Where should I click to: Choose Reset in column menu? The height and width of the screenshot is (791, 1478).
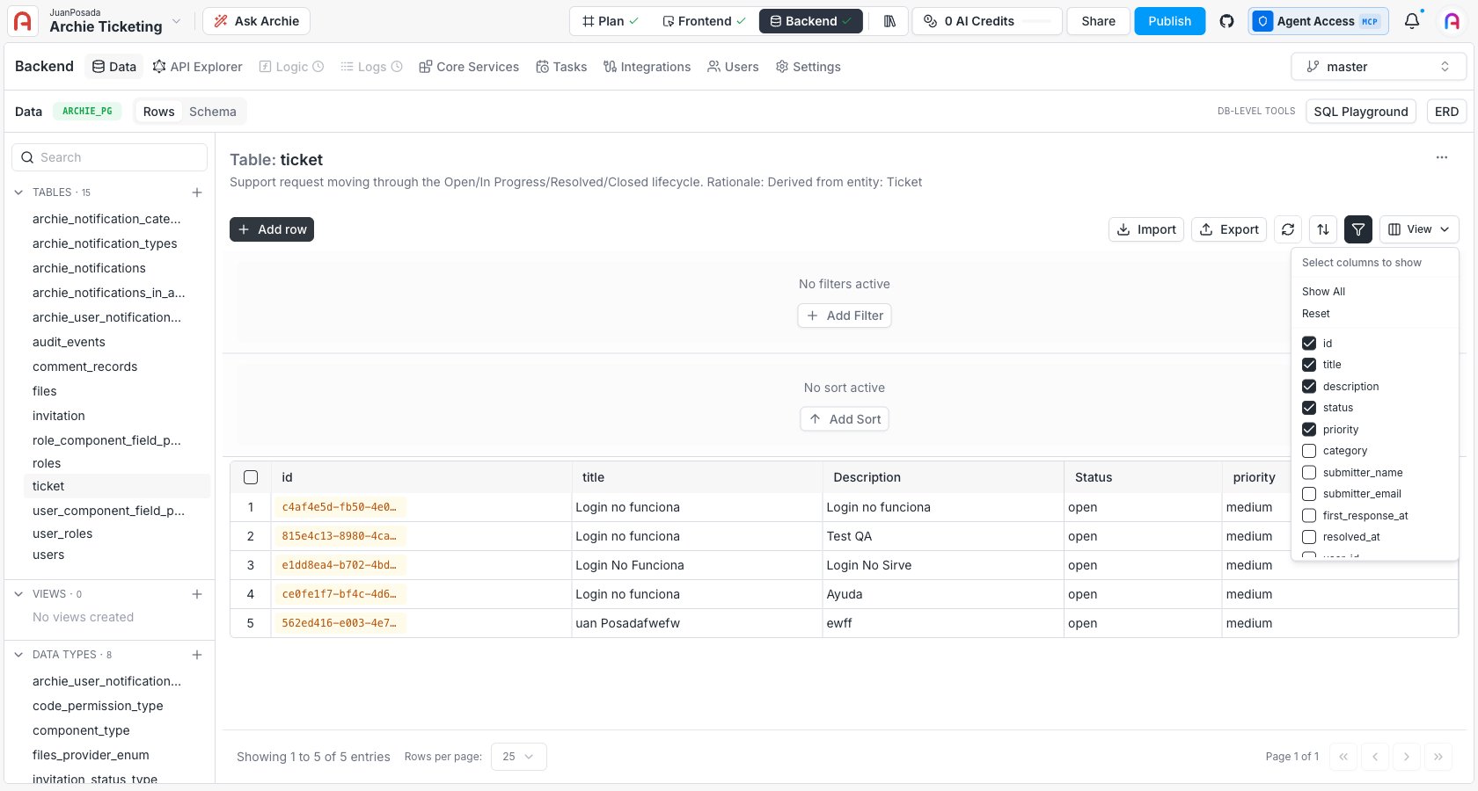tap(1316, 314)
